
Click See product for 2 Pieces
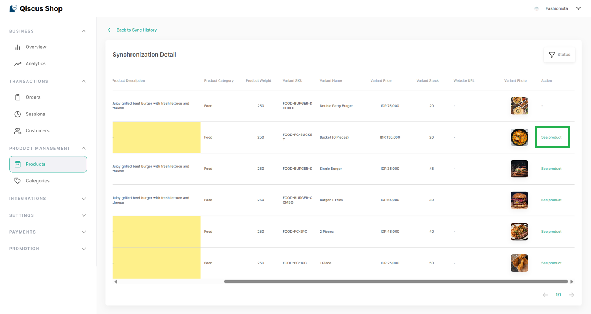point(551,232)
